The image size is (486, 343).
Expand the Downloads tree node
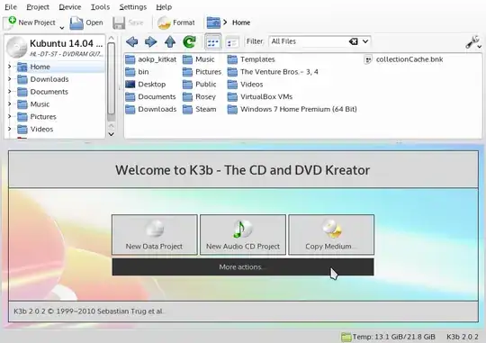pos(9,79)
